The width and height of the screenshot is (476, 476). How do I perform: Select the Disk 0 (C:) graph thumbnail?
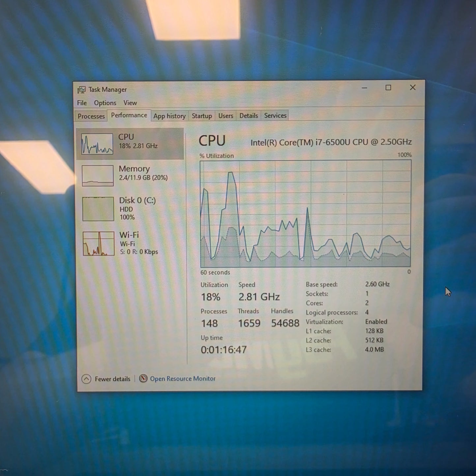click(98, 209)
